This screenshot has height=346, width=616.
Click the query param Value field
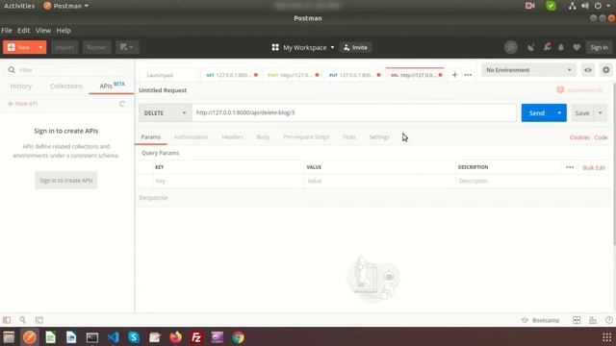[x=380, y=181]
